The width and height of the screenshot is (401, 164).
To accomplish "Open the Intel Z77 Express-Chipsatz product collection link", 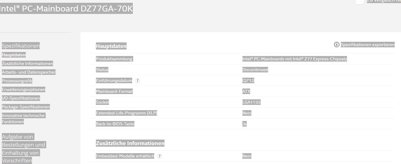I will (295, 59).
